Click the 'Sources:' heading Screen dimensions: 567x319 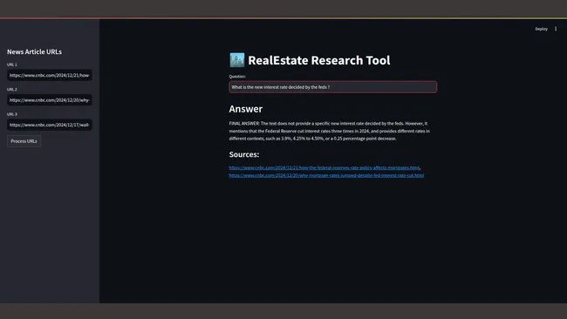tap(244, 154)
